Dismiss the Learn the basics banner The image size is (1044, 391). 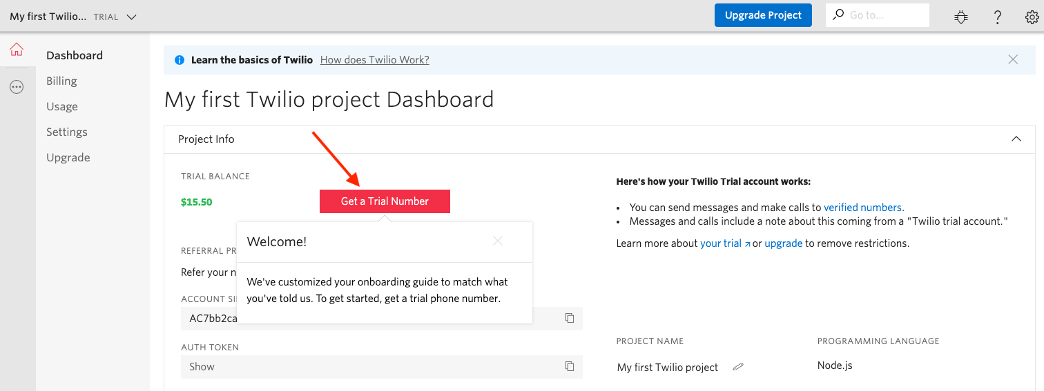click(1013, 59)
